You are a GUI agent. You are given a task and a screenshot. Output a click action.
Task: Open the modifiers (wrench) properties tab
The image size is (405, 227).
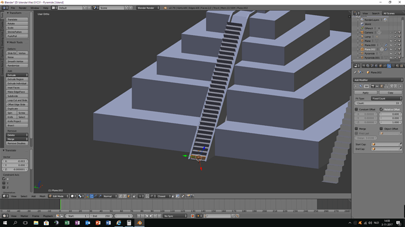point(389,66)
